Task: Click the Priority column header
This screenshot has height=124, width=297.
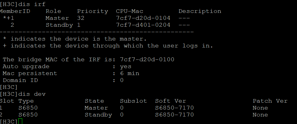Action: coord(92,11)
